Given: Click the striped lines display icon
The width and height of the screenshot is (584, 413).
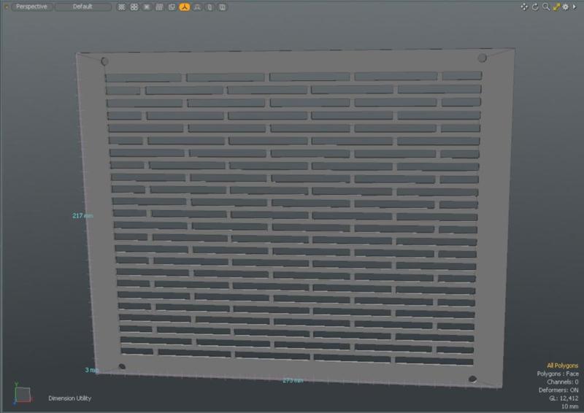Looking at the screenshot, I should pyautogui.click(x=159, y=7).
